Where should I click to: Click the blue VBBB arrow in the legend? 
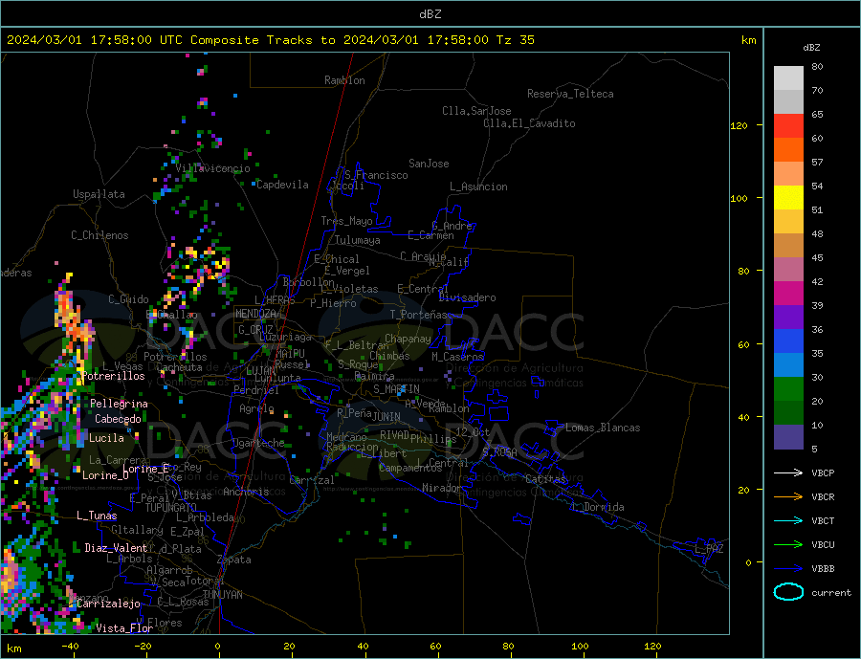788,568
